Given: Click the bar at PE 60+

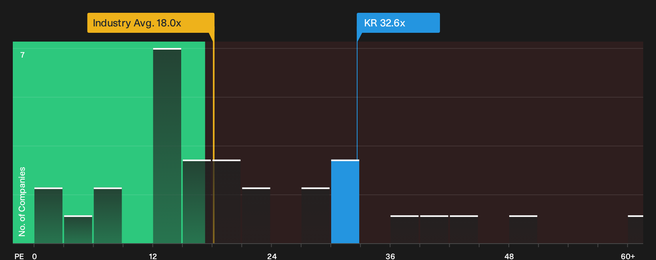Looking at the screenshot, I should coord(636,230).
